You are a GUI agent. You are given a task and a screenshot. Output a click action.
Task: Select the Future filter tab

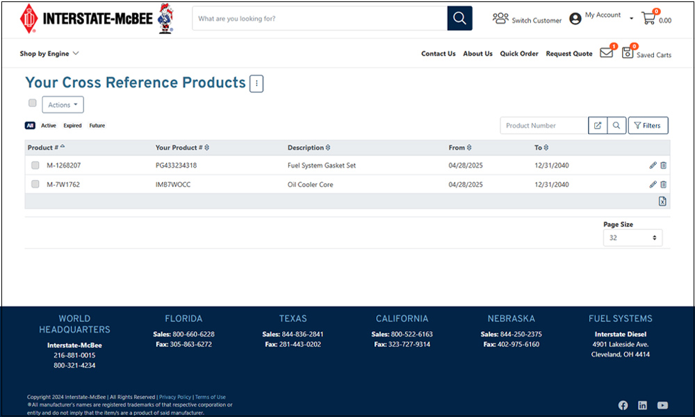tap(97, 125)
